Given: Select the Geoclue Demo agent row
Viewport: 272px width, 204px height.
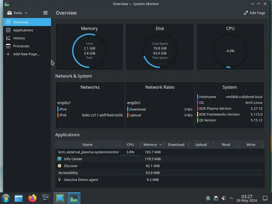Looking at the screenshot, I should (x=160, y=180).
